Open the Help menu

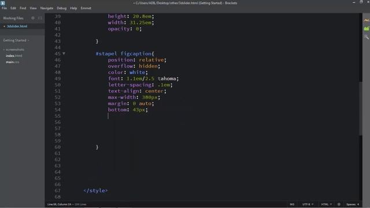pos(73,8)
